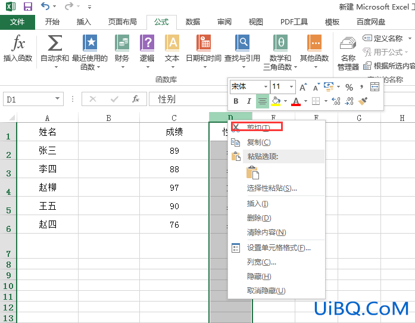Image resolution: width=415 pixels, height=323 pixels.
Task: Open the borders dropdown arrow
Action: pyautogui.click(x=326, y=101)
